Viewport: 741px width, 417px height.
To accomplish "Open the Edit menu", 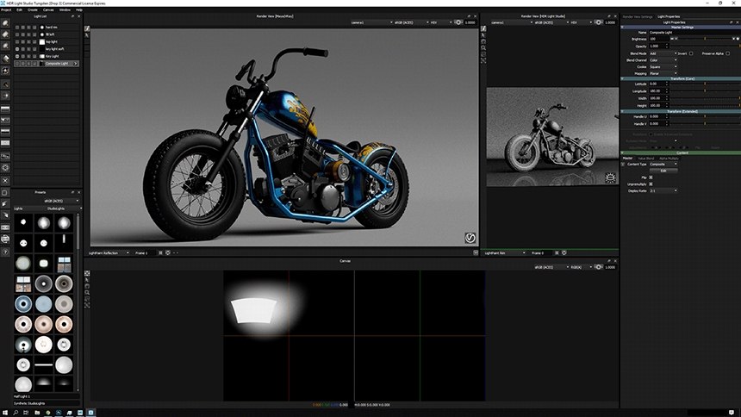I will pos(19,9).
